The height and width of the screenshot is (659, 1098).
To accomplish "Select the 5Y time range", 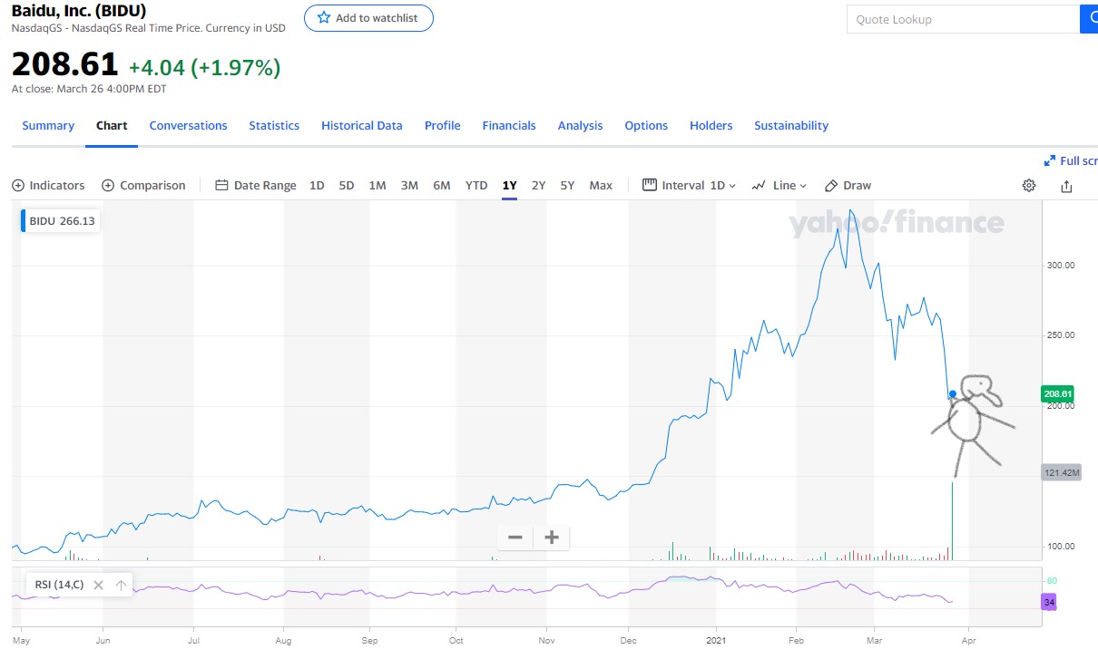I will pyautogui.click(x=567, y=186).
